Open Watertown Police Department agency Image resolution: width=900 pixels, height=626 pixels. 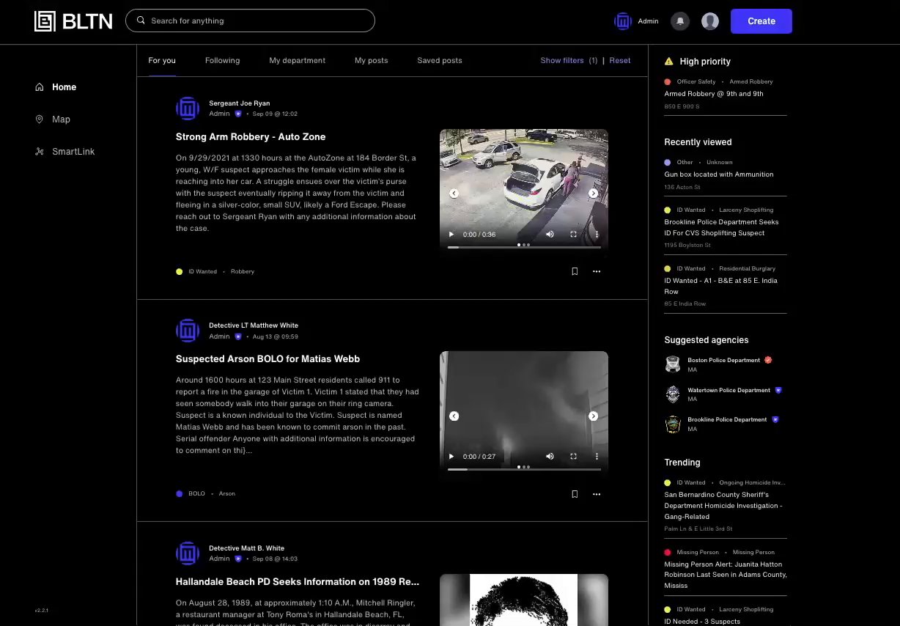tap(729, 391)
